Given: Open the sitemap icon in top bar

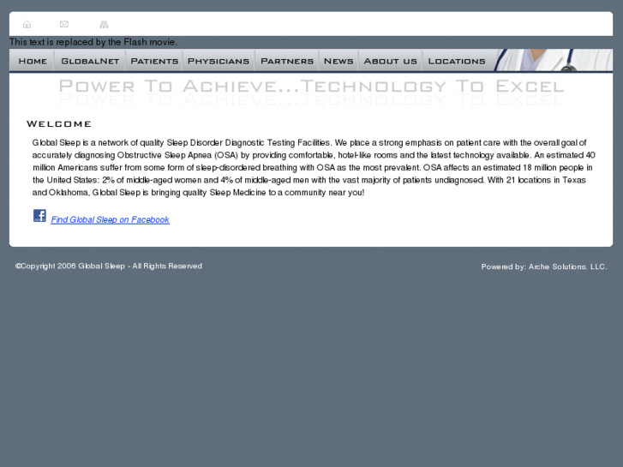Looking at the screenshot, I should click(104, 25).
